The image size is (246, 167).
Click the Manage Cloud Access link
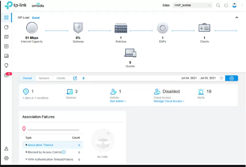coord(169,101)
